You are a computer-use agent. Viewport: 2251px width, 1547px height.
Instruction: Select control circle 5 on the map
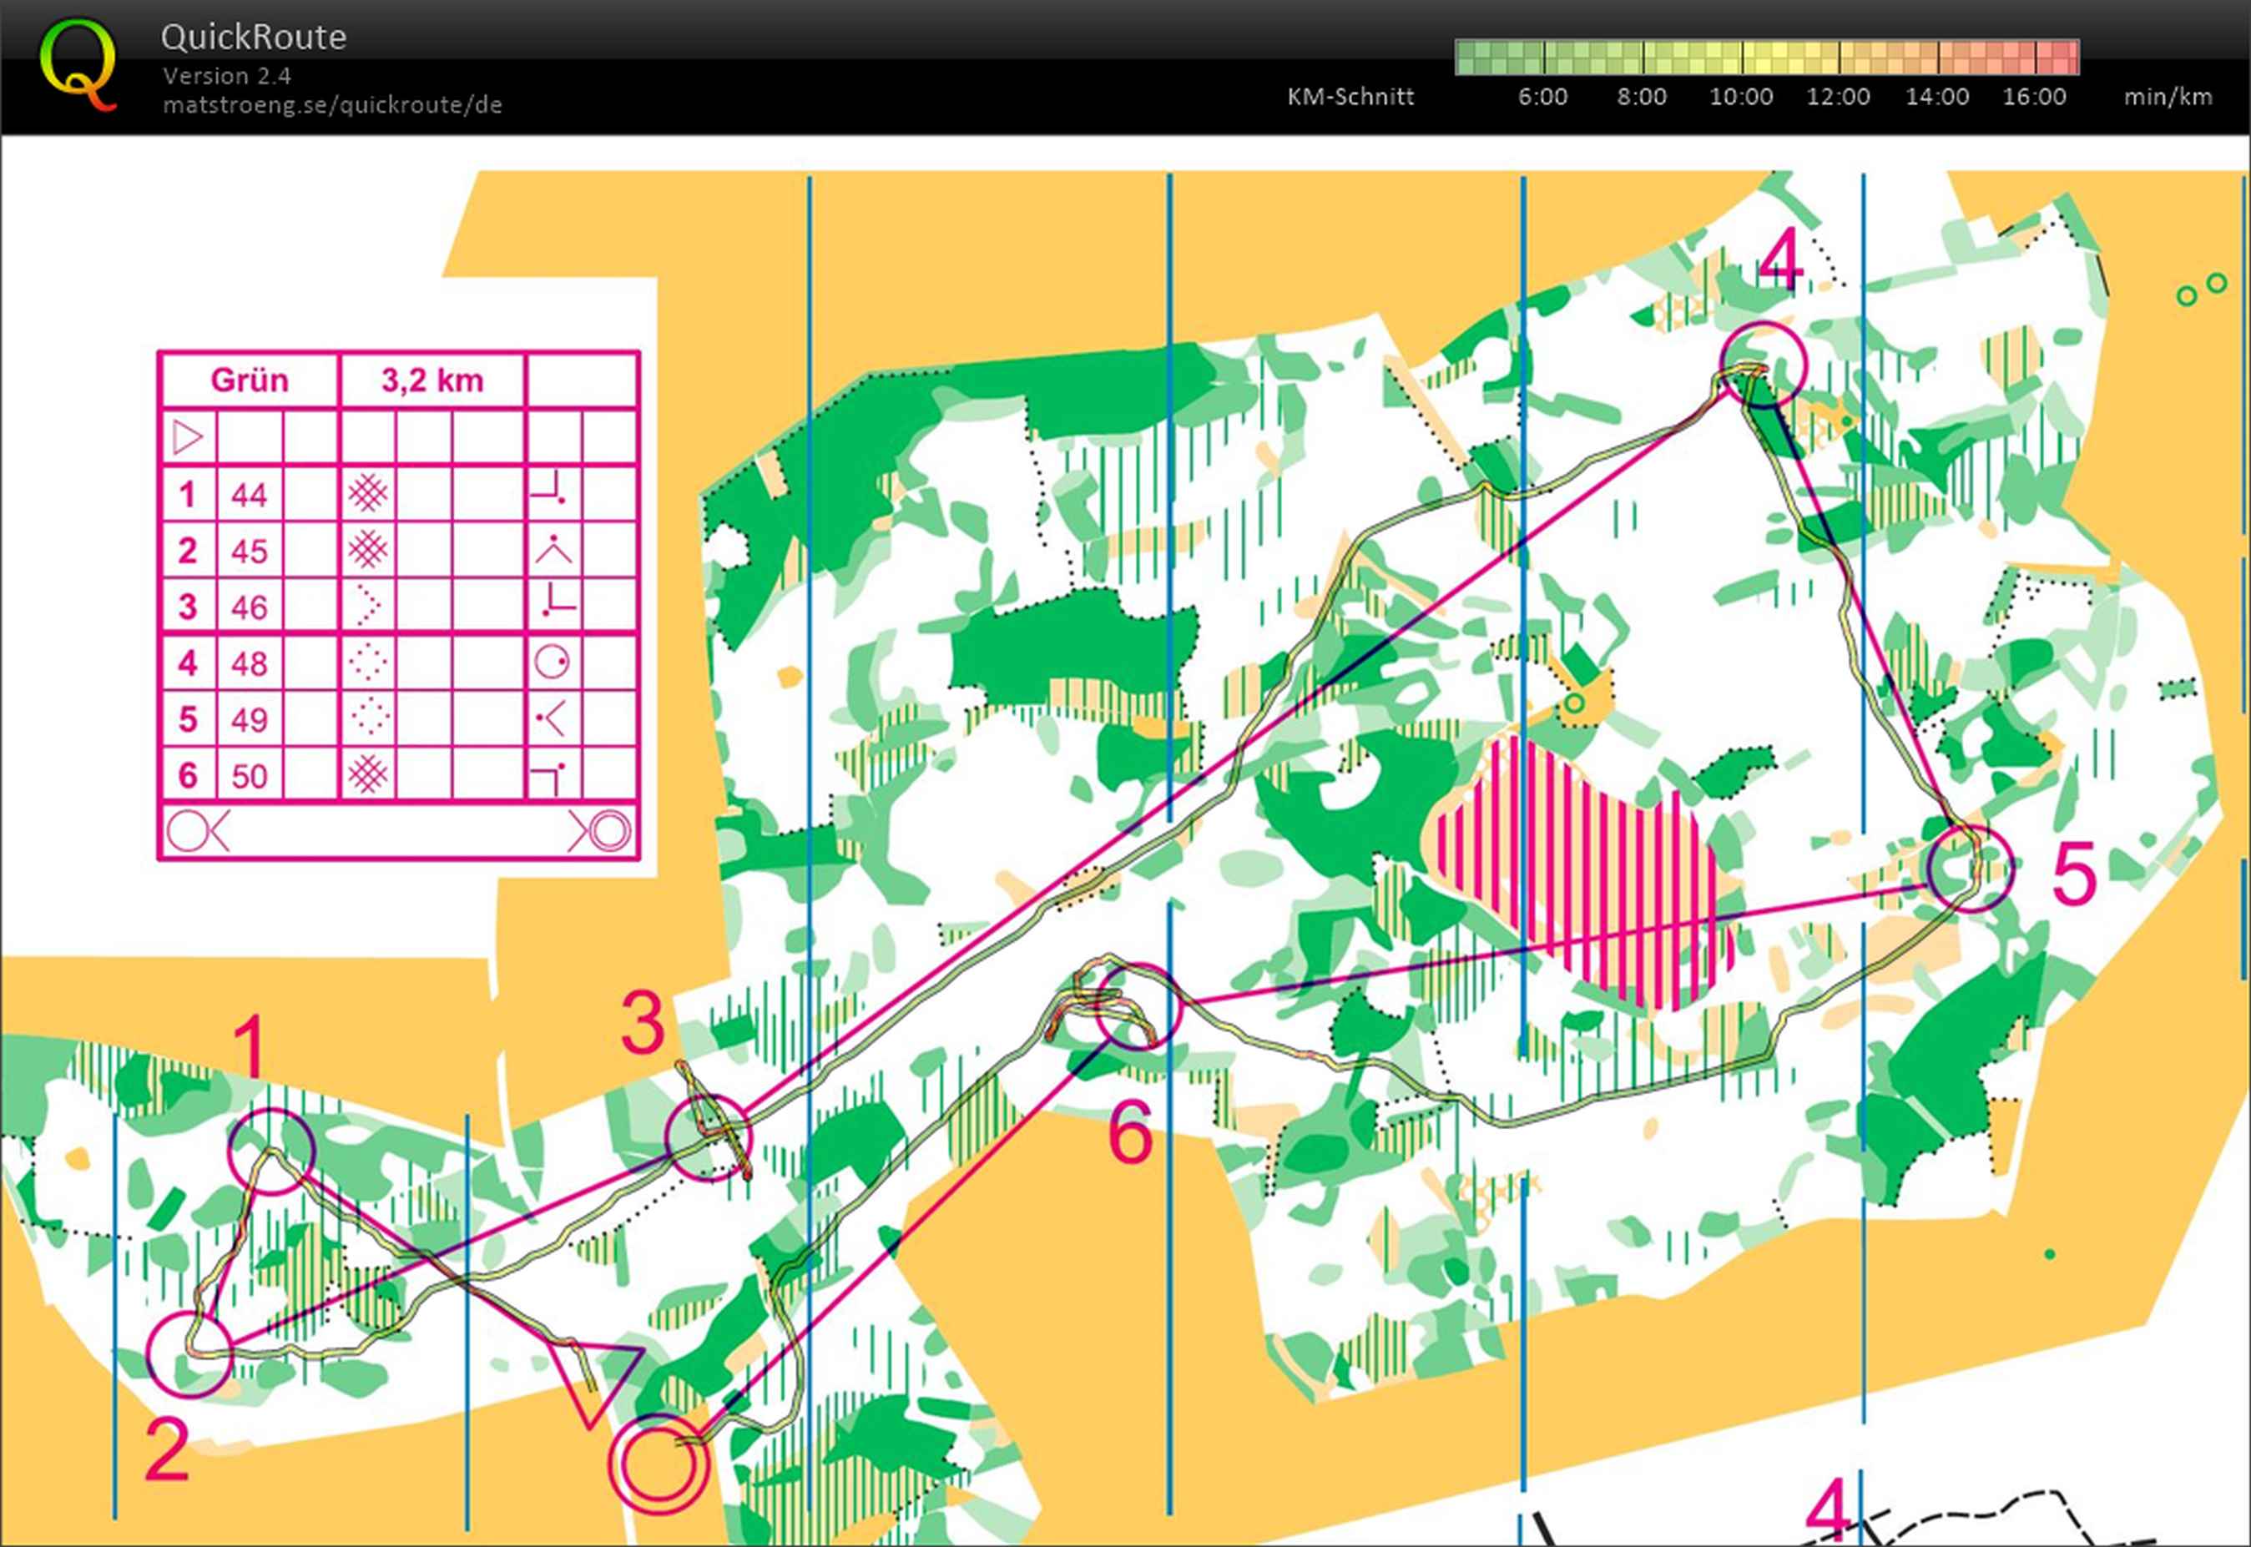click(1970, 868)
